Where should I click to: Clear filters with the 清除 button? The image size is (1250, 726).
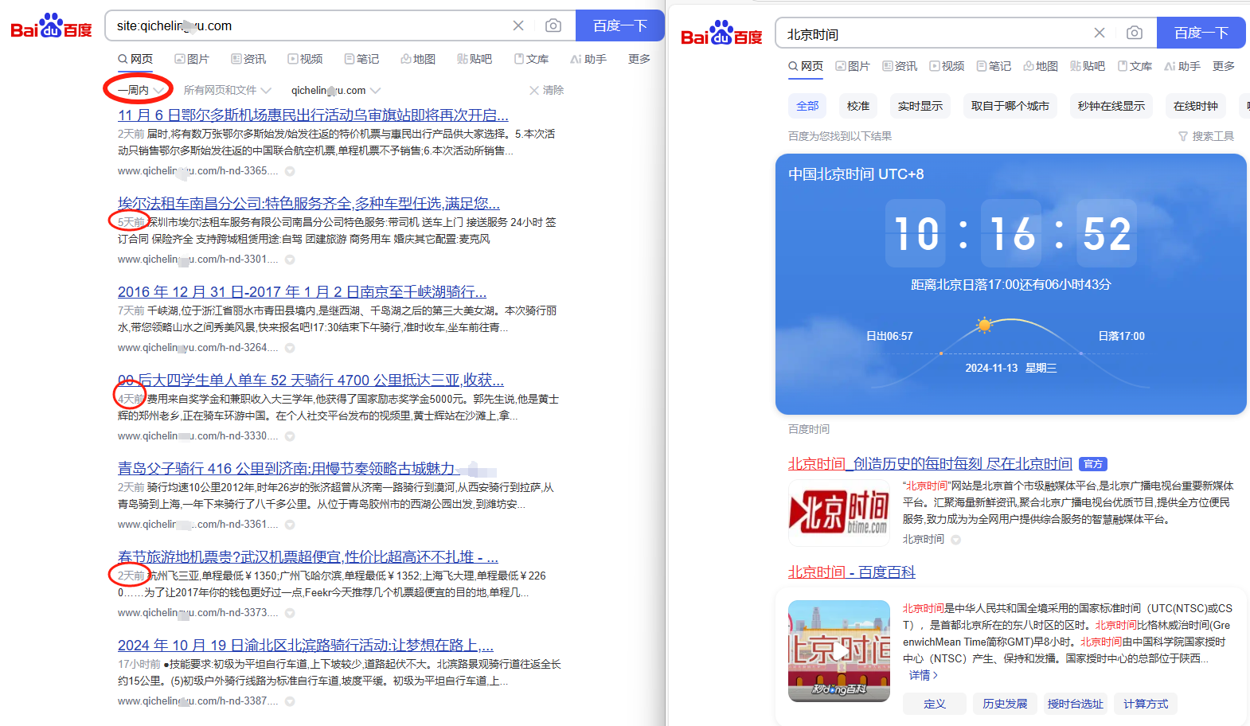(x=546, y=90)
